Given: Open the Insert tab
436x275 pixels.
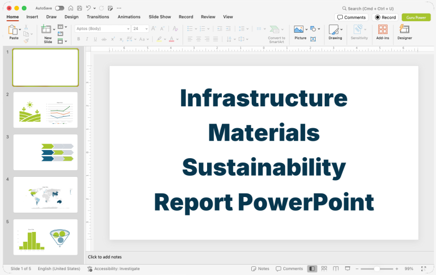Looking at the screenshot, I should click(x=32, y=17).
